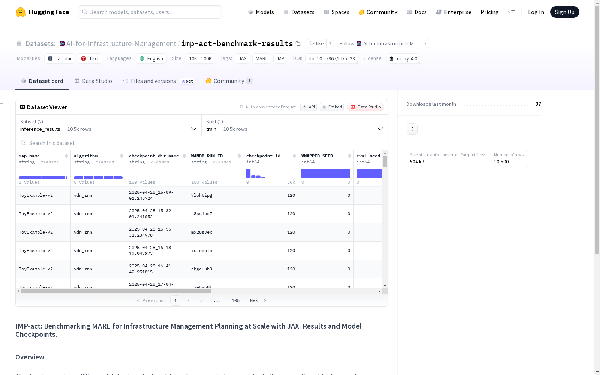
Task: Open Datasets in top navigation
Action: click(299, 12)
